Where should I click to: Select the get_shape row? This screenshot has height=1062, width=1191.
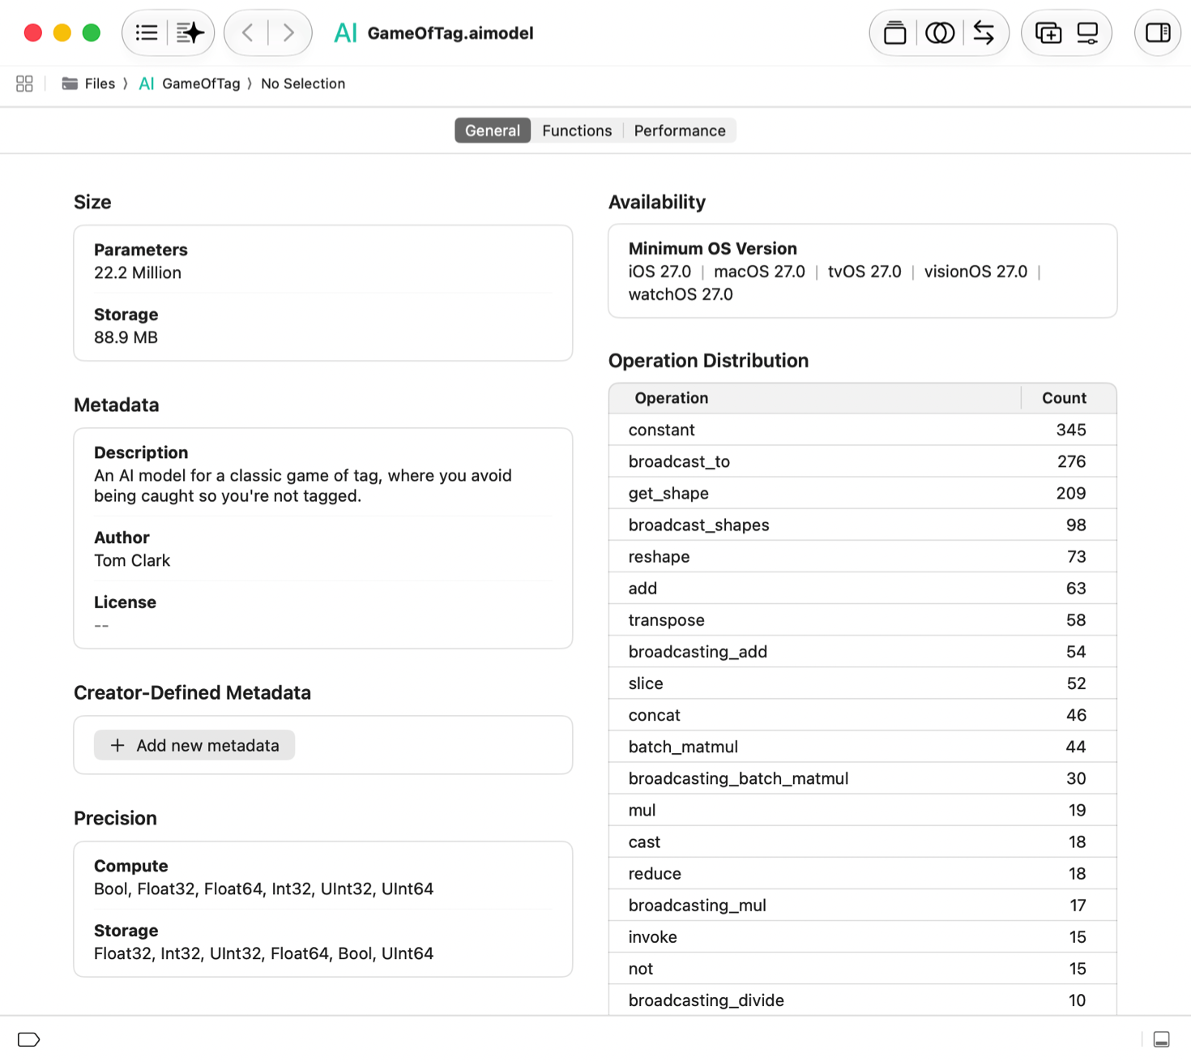pyautogui.click(x=863, y=493)
